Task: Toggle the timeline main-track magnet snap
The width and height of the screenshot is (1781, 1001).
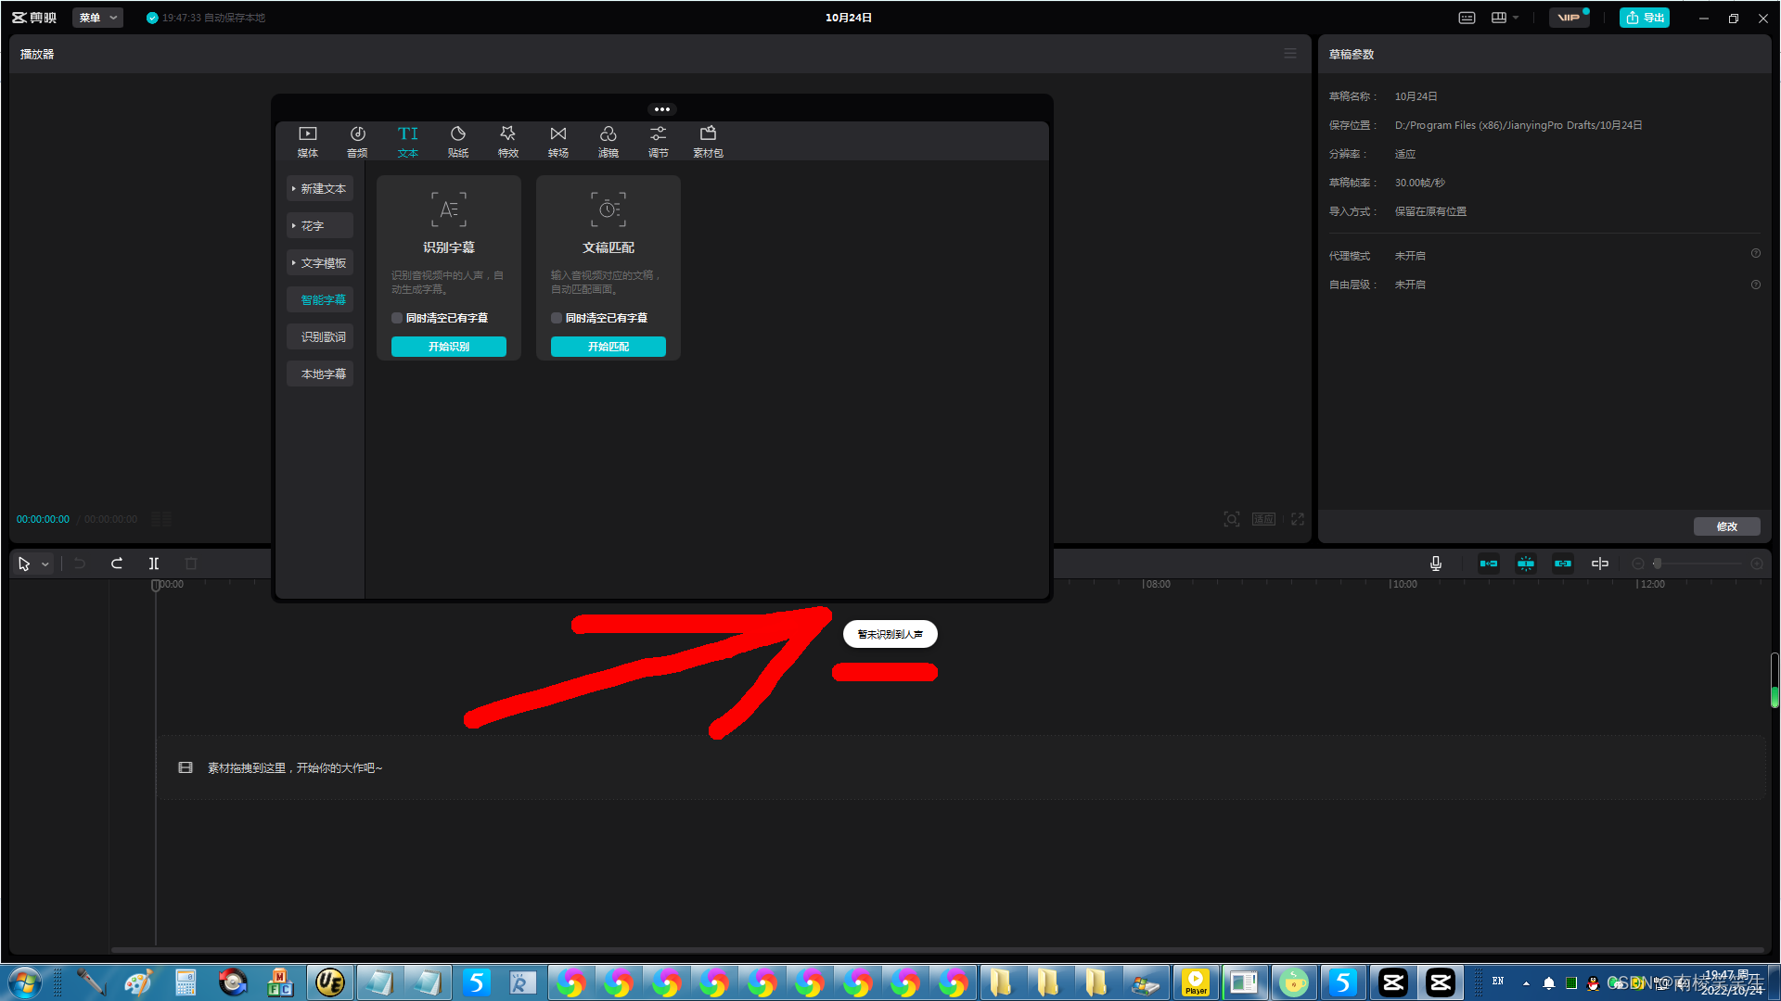Action: (1489, 564)
